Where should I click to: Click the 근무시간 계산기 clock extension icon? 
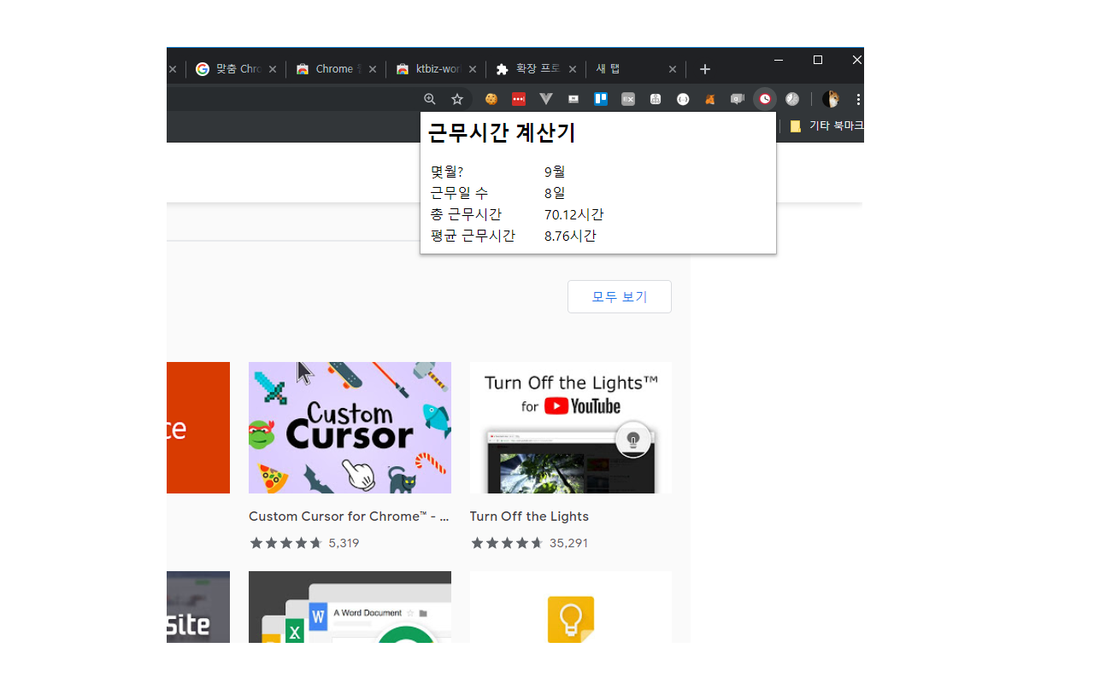point(764,98)
